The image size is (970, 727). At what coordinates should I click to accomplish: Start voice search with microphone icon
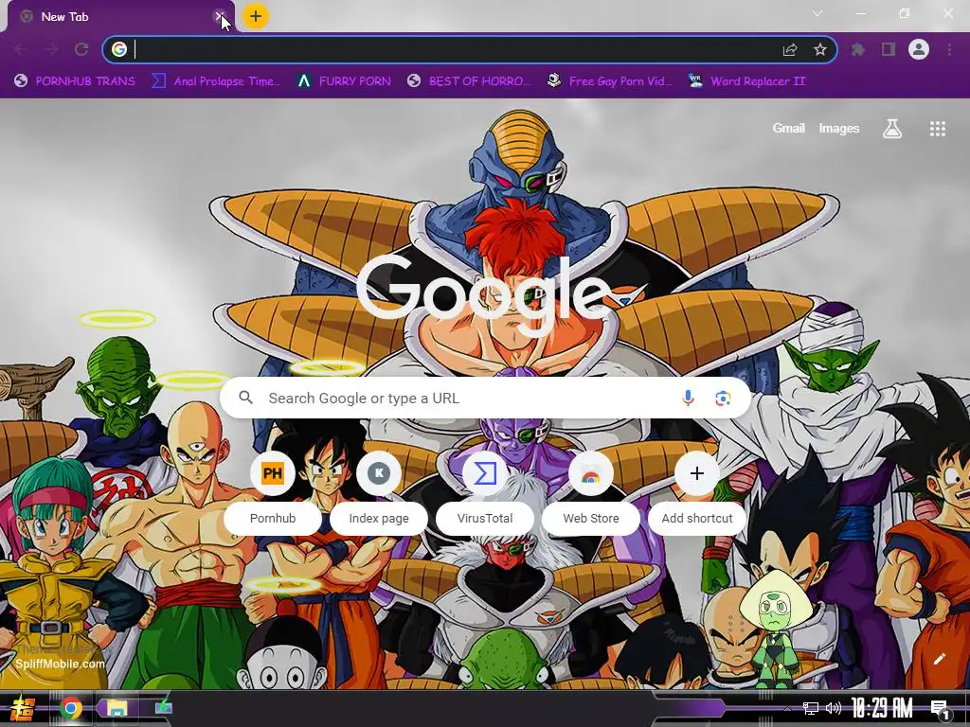coord(688,399)
